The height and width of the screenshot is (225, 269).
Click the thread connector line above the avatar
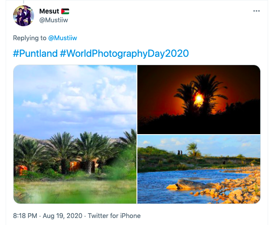point(24,2)
